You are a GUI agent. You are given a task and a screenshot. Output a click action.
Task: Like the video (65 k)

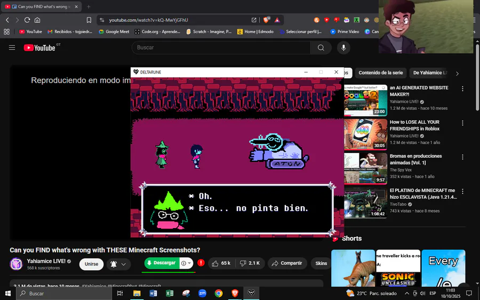pyautogui.click(x=221, y=263)
